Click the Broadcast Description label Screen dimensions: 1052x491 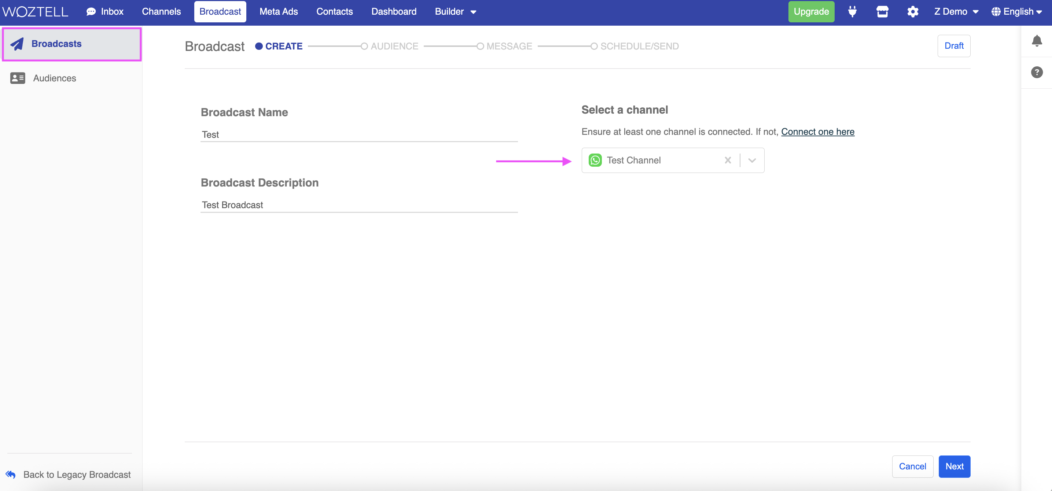(x=259, y=182)
